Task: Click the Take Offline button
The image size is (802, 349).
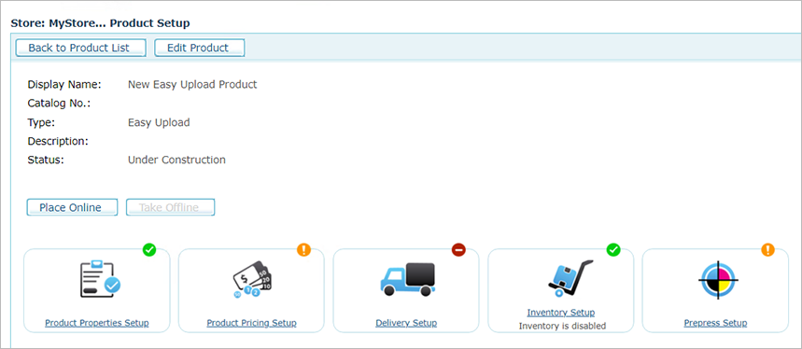Action: pos(170,207)
